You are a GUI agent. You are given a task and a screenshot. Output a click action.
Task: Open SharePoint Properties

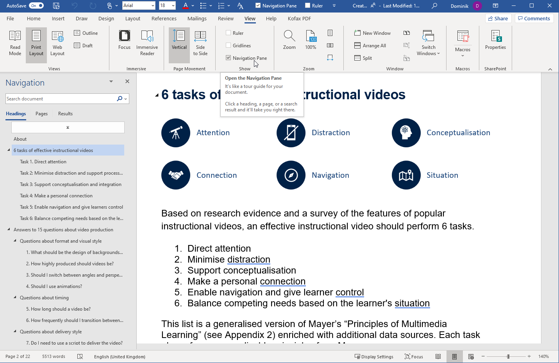495,40
